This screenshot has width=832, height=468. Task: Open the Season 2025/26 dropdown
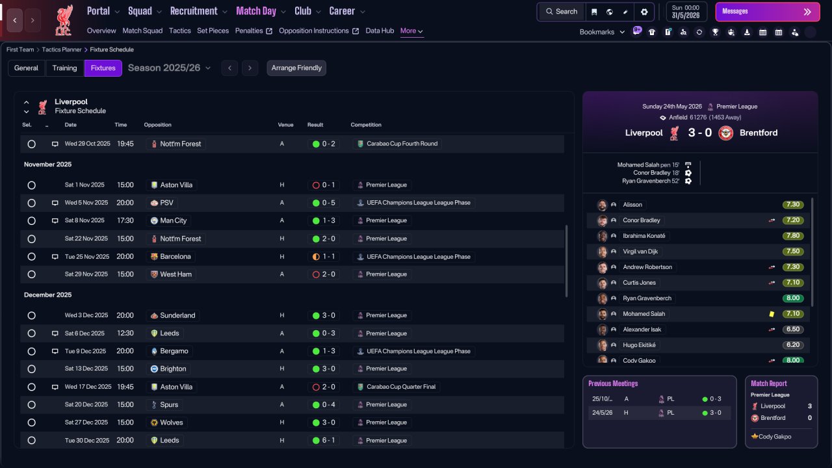[x=169, y=68]
